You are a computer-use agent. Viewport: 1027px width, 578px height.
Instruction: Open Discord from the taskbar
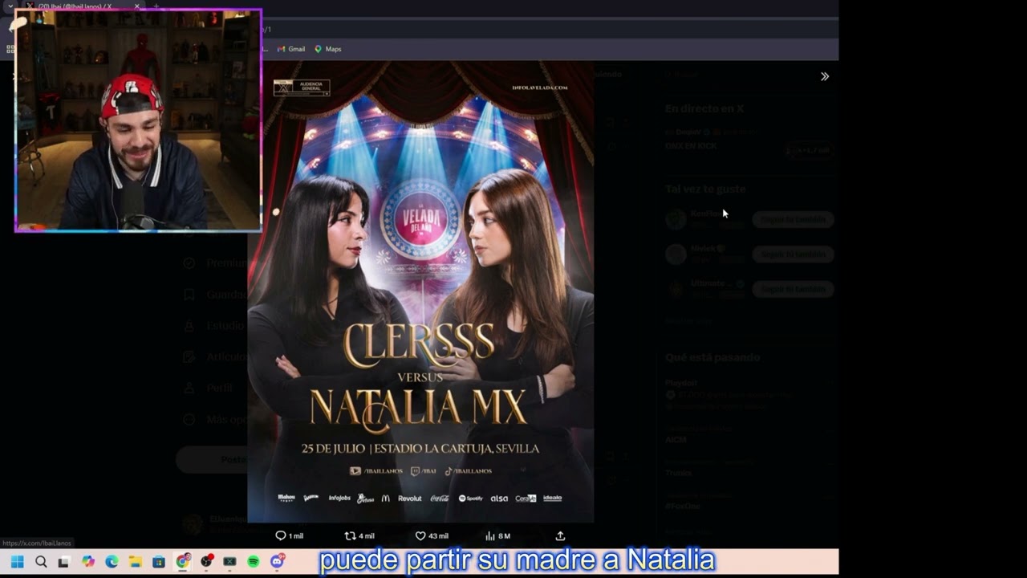(x=278, y=562)
